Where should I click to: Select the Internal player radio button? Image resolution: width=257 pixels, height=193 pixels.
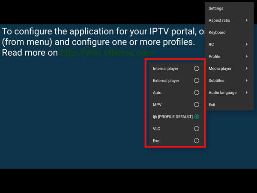tap(197, 69)
